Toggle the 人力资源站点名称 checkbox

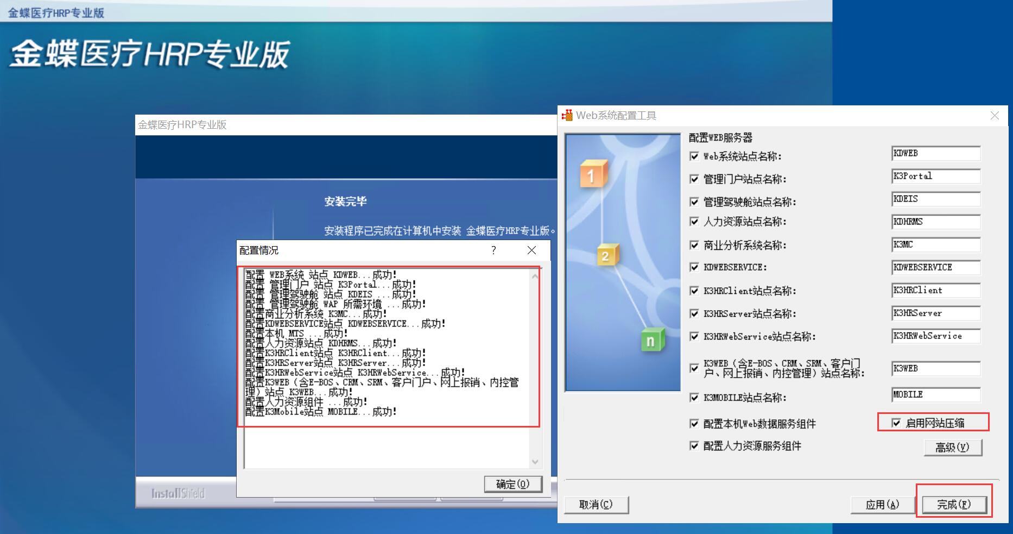click(694, 222)
